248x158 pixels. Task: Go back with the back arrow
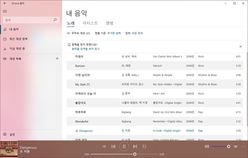click(x=5, y=3)
